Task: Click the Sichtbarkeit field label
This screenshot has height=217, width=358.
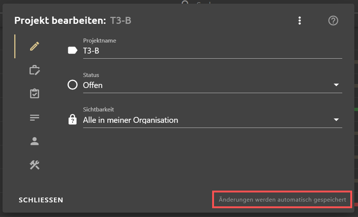Action: [x=99, y=110]
